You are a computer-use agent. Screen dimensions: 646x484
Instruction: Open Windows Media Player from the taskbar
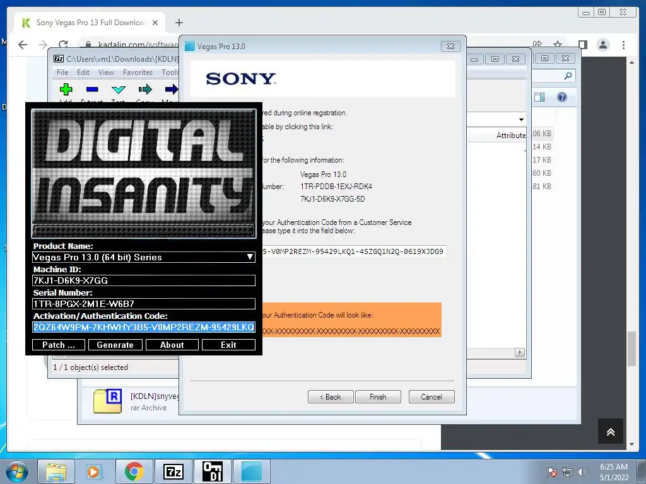(93, 471)
